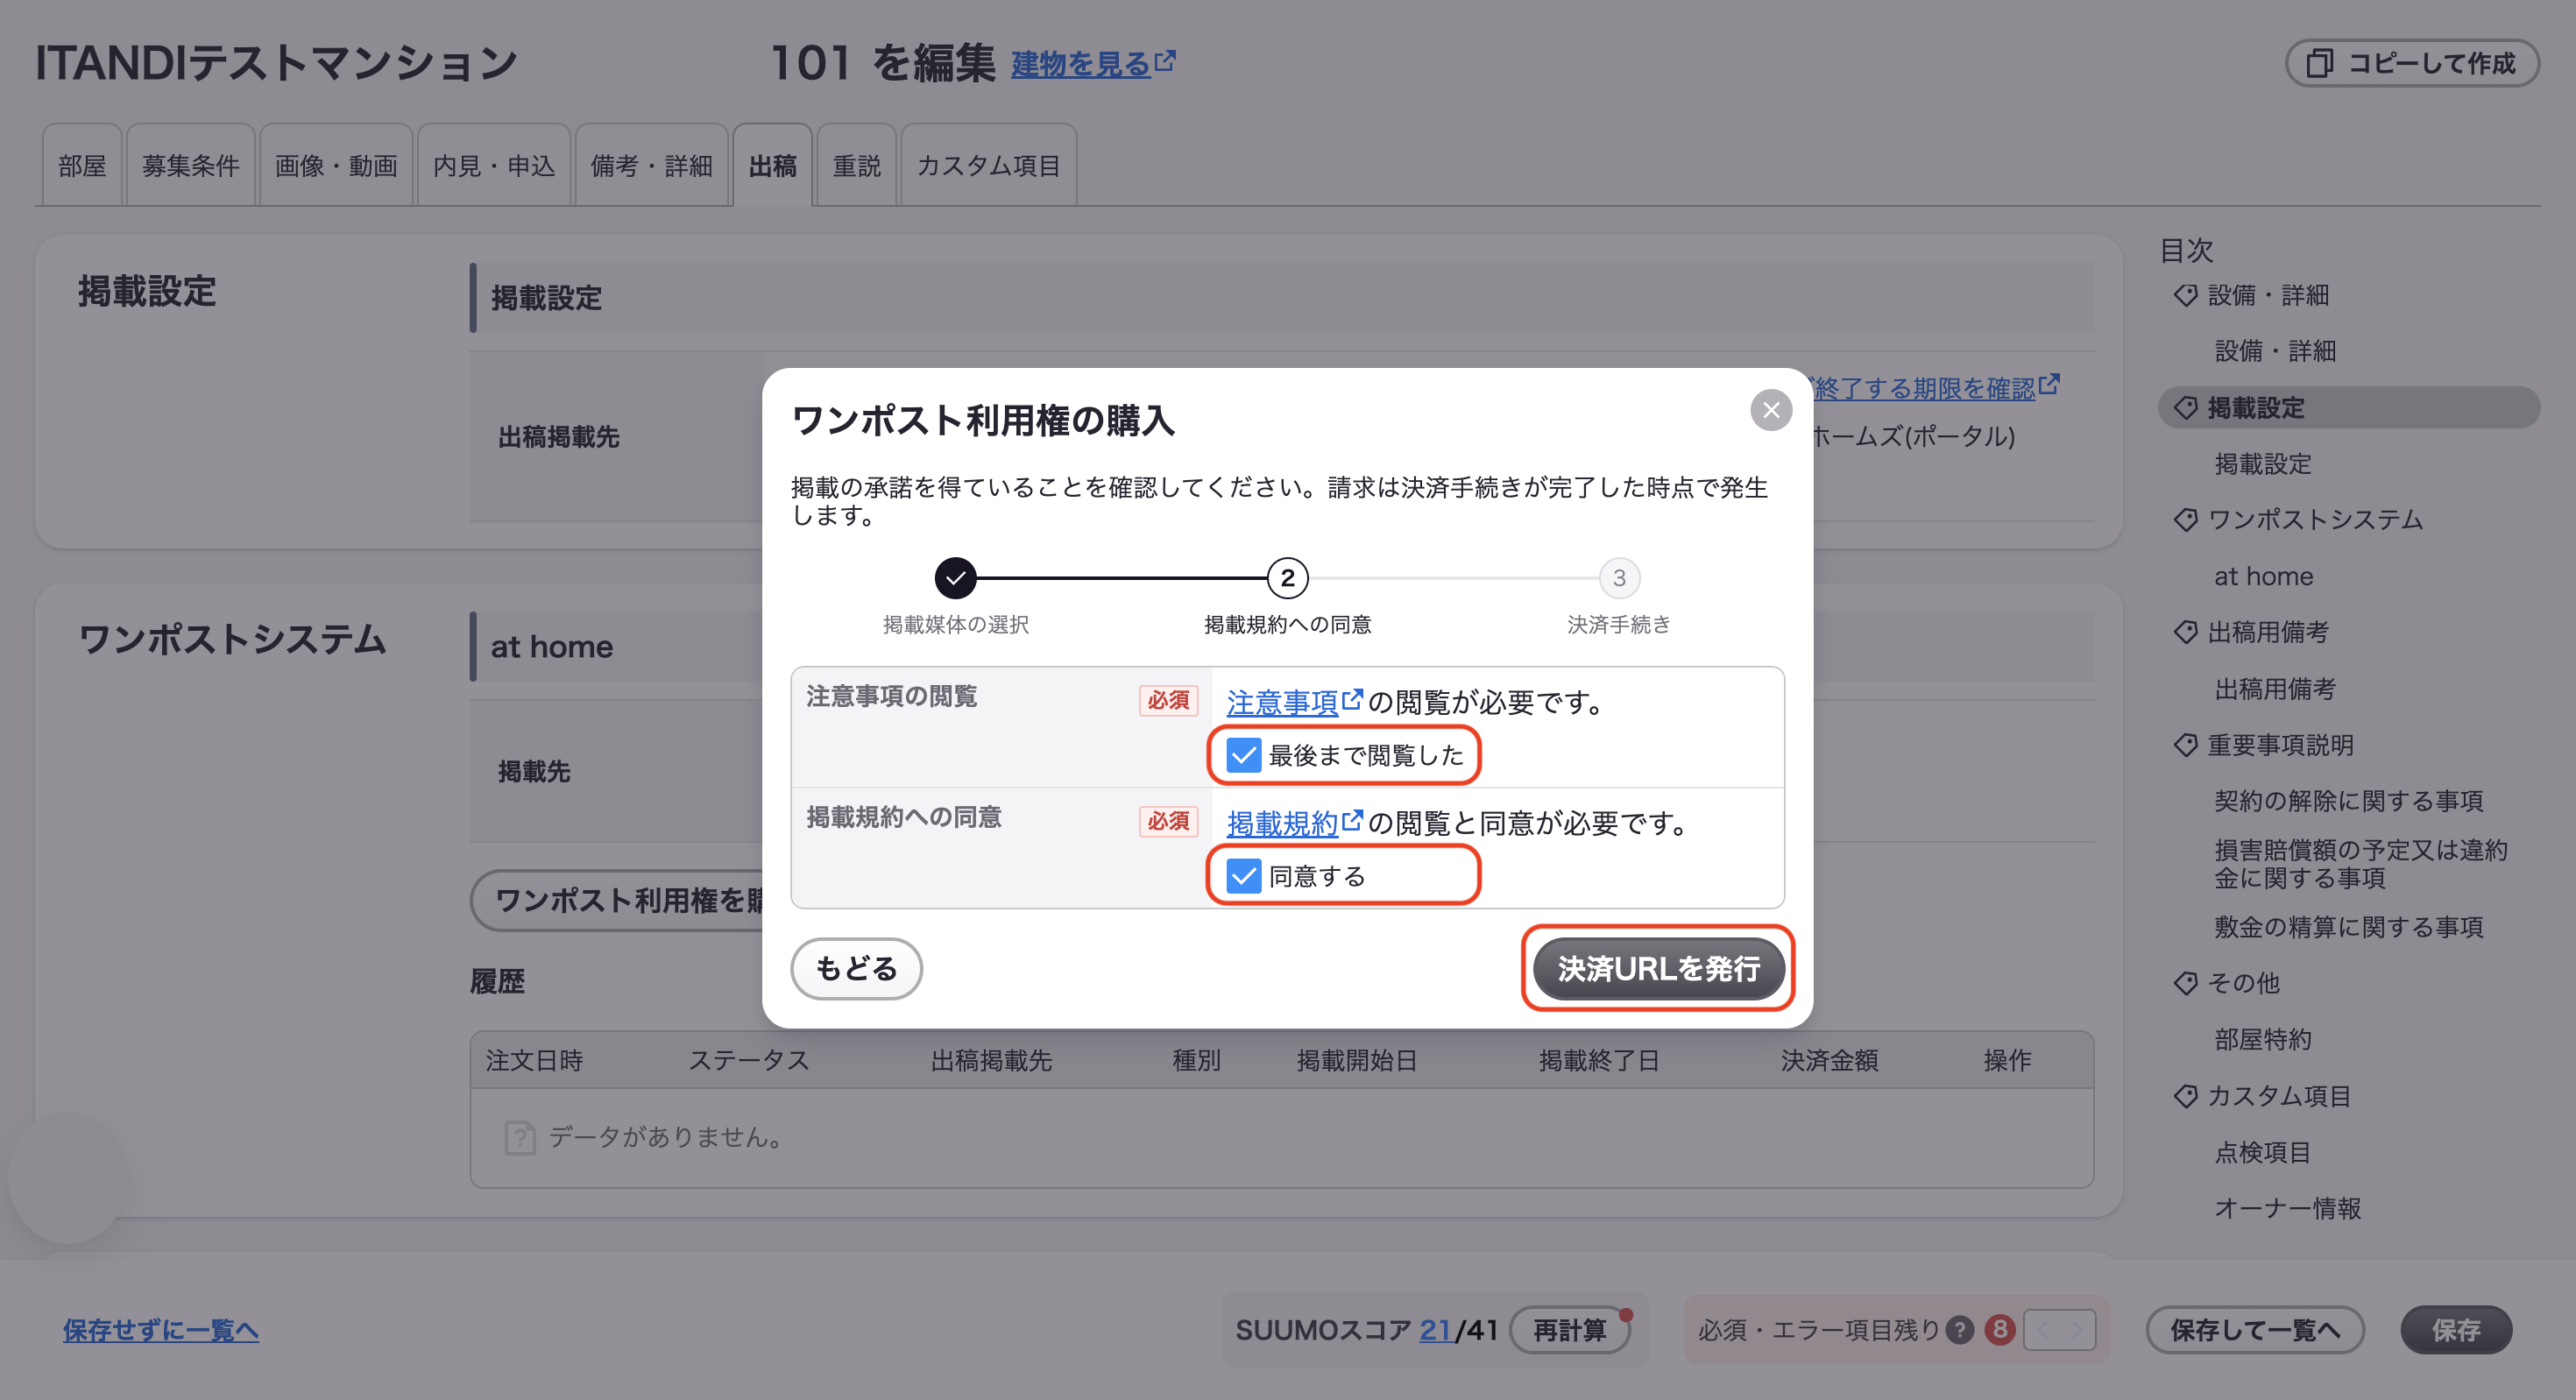
Task: Click tag icon next to 出稿用備考
Action: click(x=2185, y=632)
